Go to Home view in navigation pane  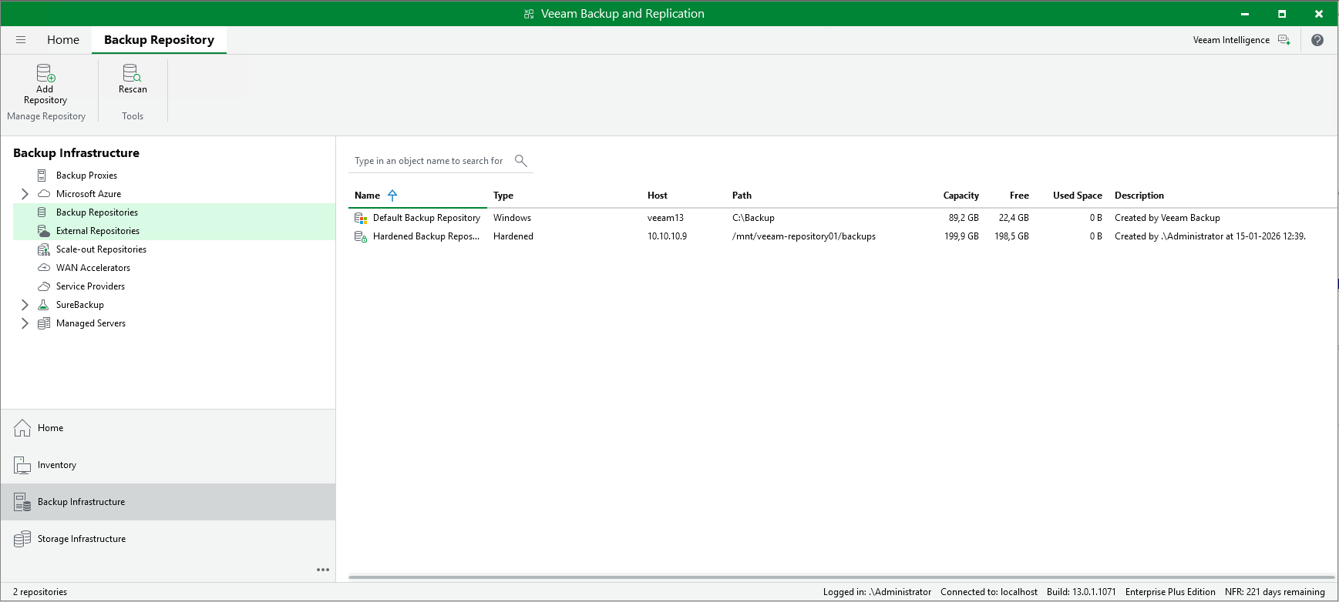pos(51,428)
